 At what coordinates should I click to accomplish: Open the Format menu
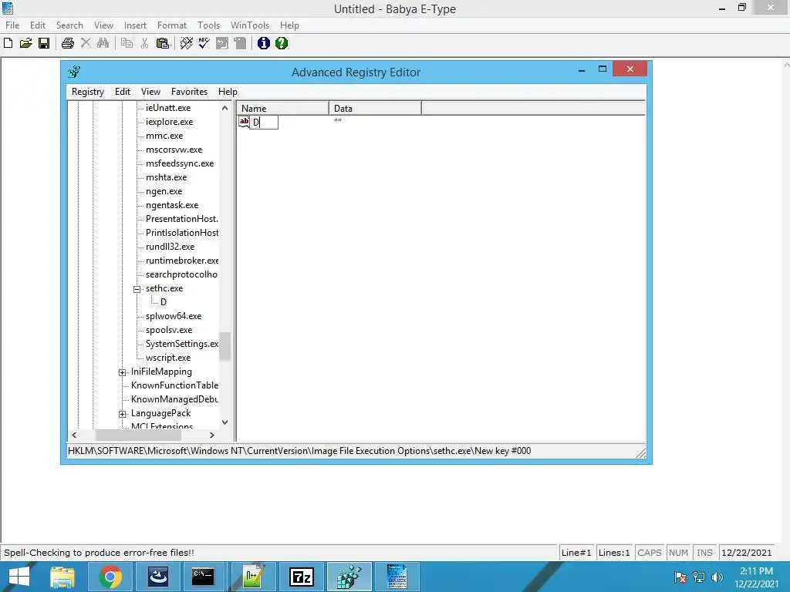pos(171,25)
